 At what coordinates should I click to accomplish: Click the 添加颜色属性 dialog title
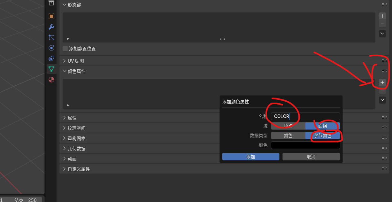(236, 102)
